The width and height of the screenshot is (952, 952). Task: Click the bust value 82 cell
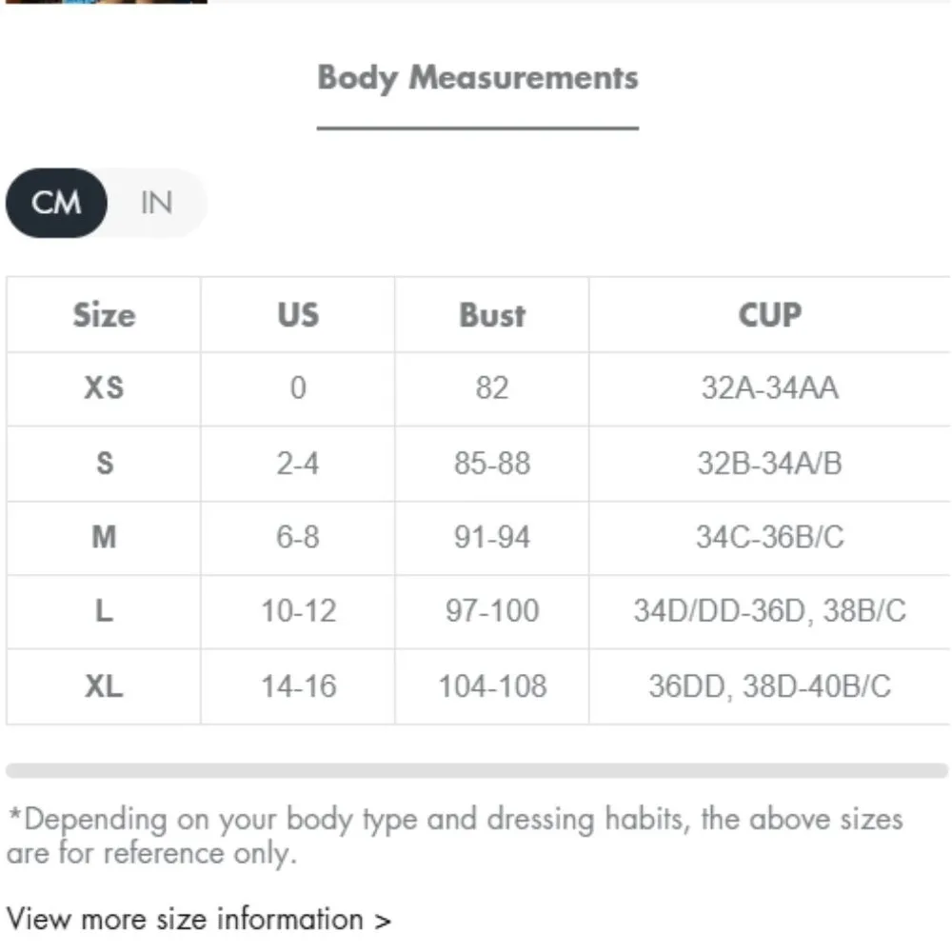[492, 388]
